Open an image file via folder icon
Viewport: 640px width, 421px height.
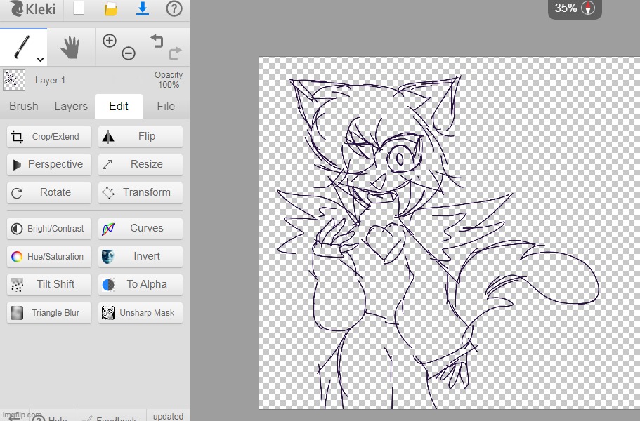pyautogui.click(x=111, y=9)
